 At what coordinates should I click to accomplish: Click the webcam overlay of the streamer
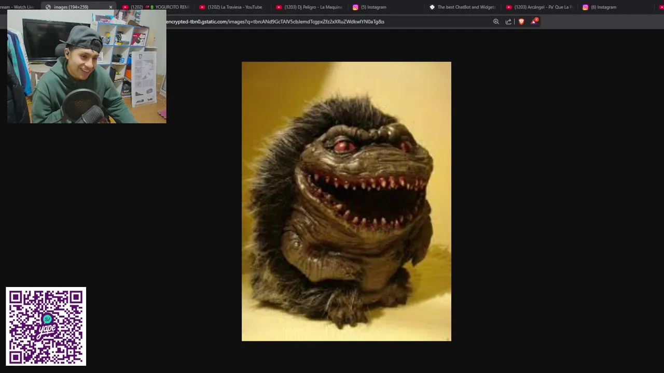[x=87, y=66]
